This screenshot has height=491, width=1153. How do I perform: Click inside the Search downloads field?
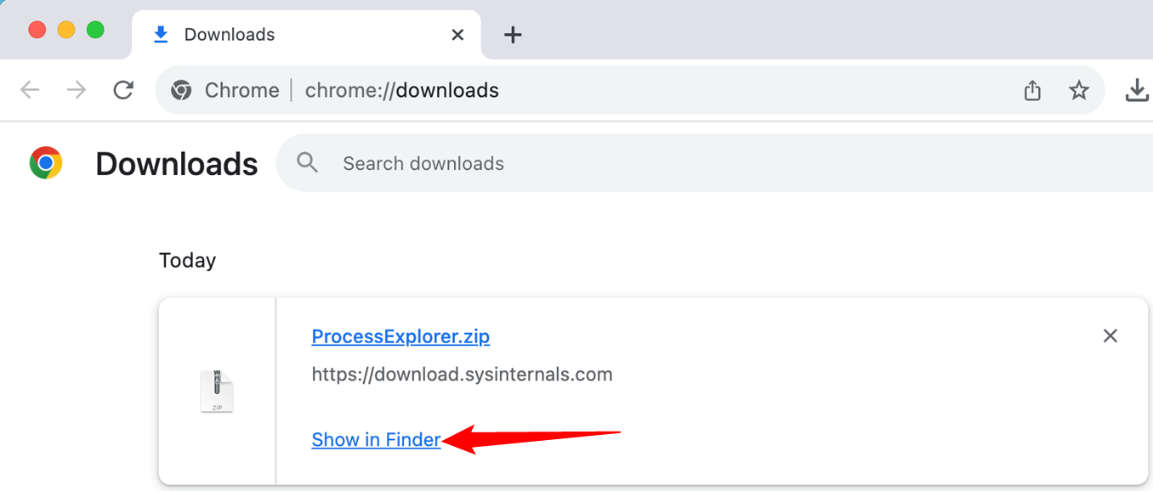423,163
